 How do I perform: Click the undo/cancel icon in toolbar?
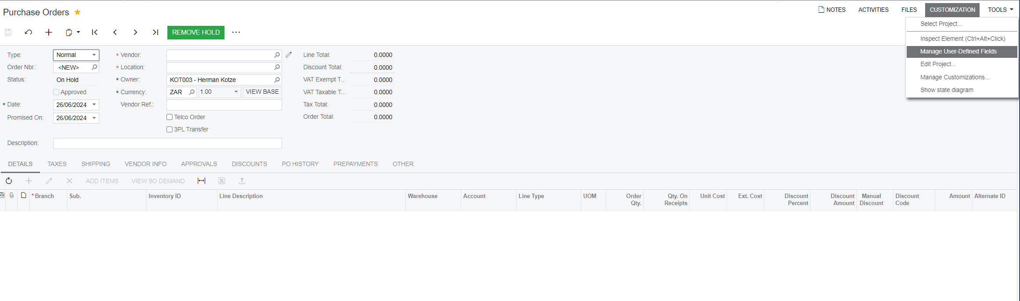tap(29, 32)
